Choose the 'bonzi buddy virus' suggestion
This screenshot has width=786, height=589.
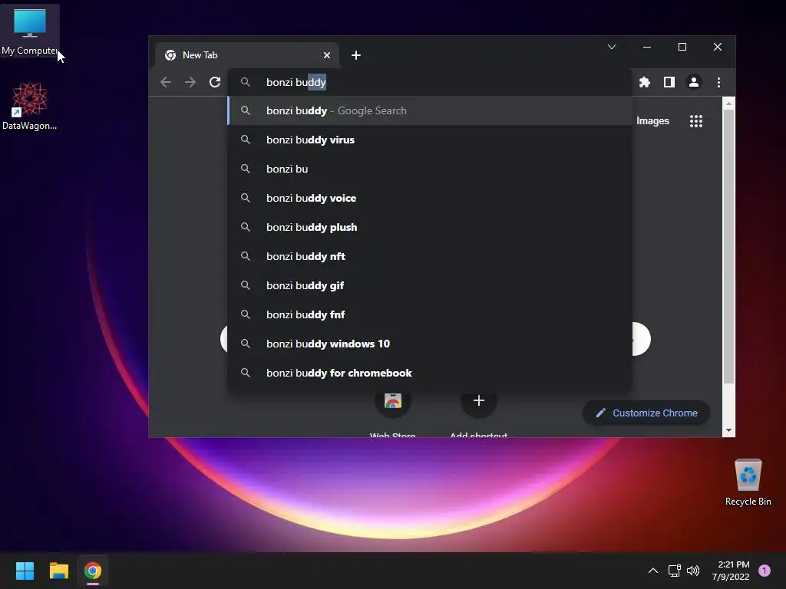pyautogui.click(x=430, y=140)
